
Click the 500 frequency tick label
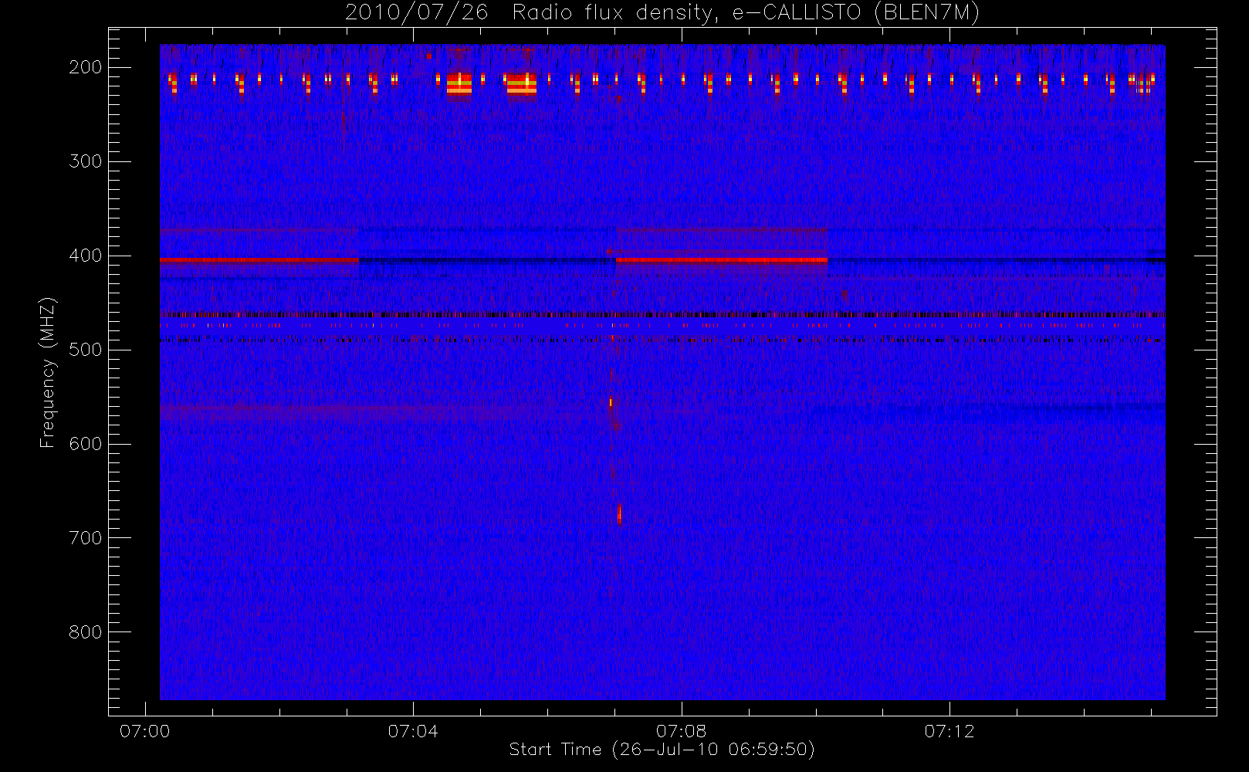(x=86, y=350)
